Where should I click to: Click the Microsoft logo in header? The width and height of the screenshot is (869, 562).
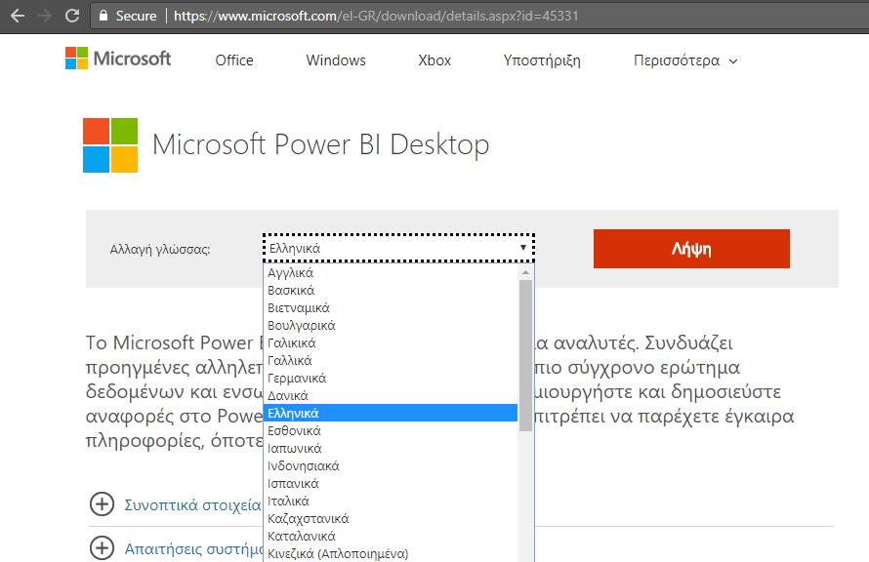pos(118,59)
